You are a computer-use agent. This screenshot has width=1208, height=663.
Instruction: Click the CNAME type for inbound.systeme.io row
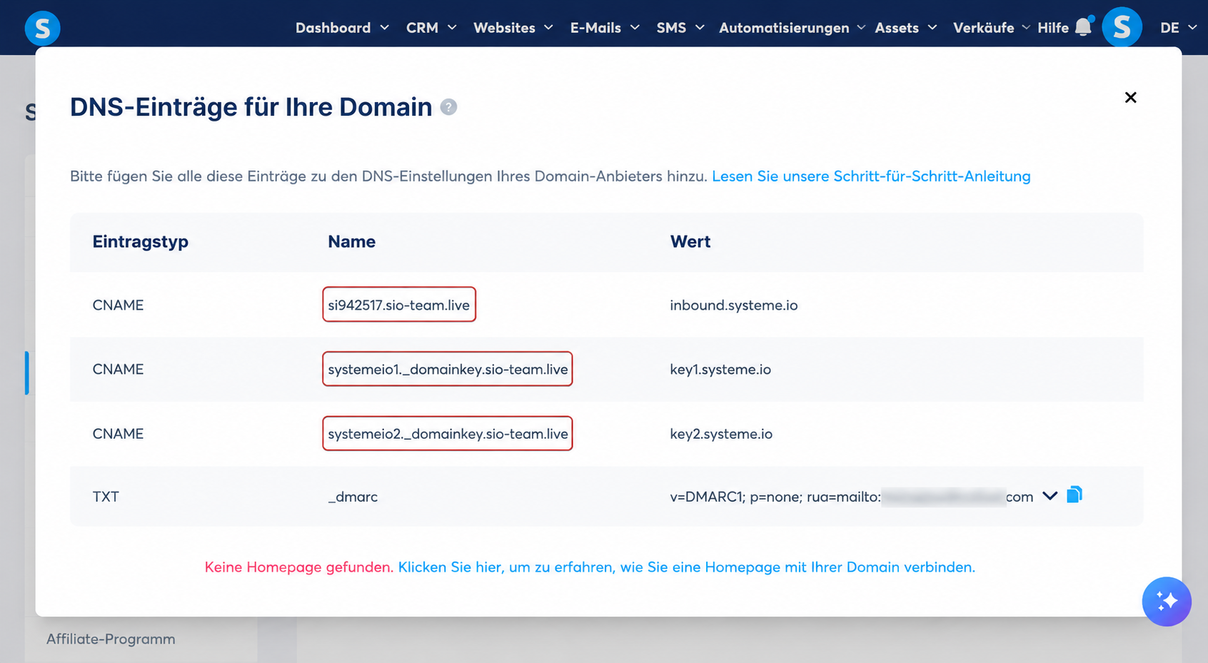click(118, 305)
